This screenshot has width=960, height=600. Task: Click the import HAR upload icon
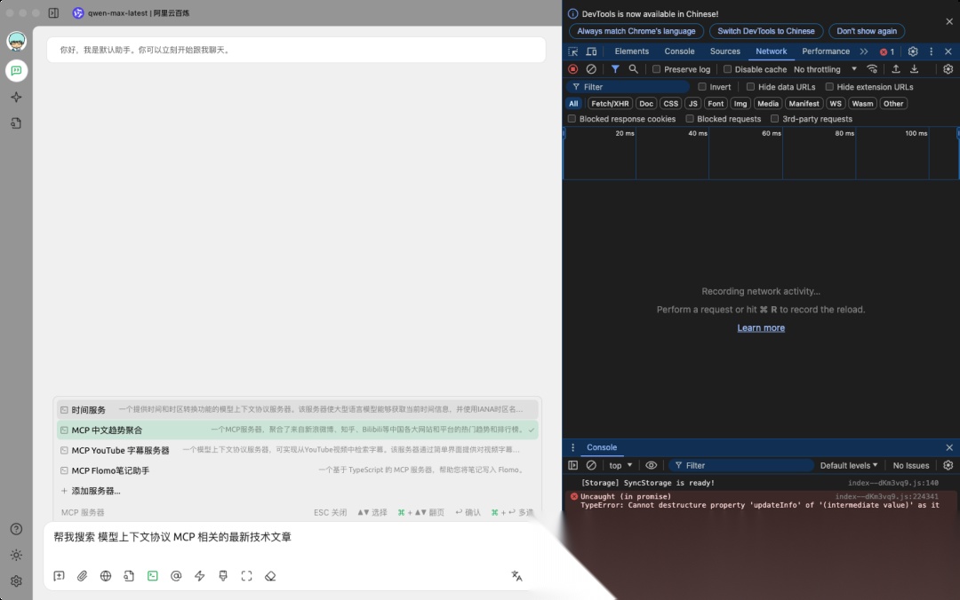click(896, 69)
